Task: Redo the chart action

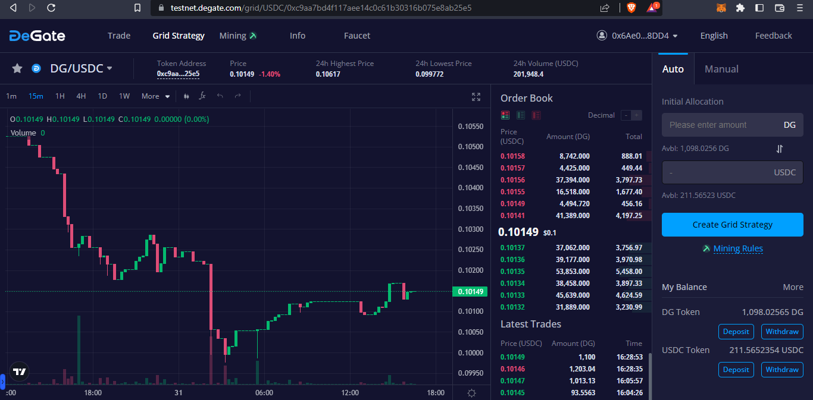Action: 238,96
